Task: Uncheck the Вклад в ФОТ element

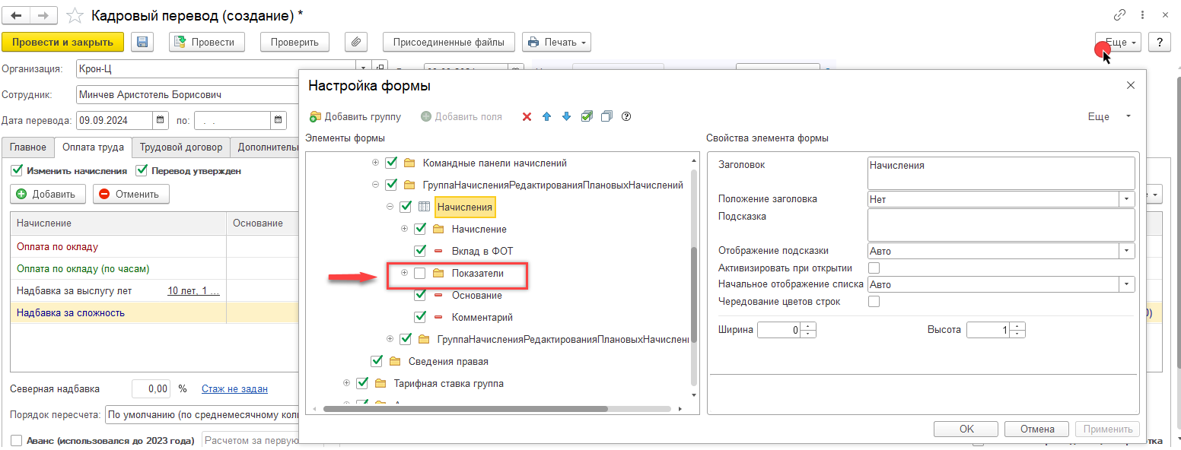Action: point(419,252)
